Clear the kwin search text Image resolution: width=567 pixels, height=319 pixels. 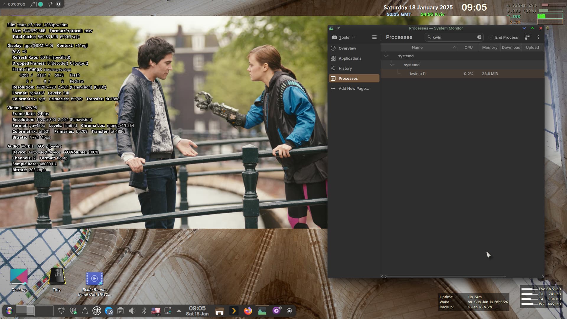coord(479,37)
